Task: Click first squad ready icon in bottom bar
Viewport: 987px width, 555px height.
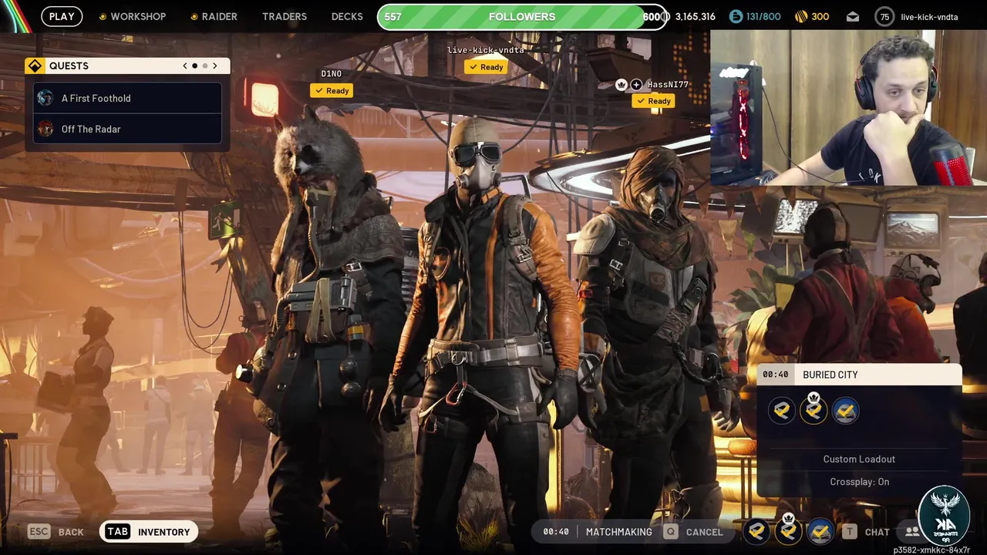Action: [756, 531]
